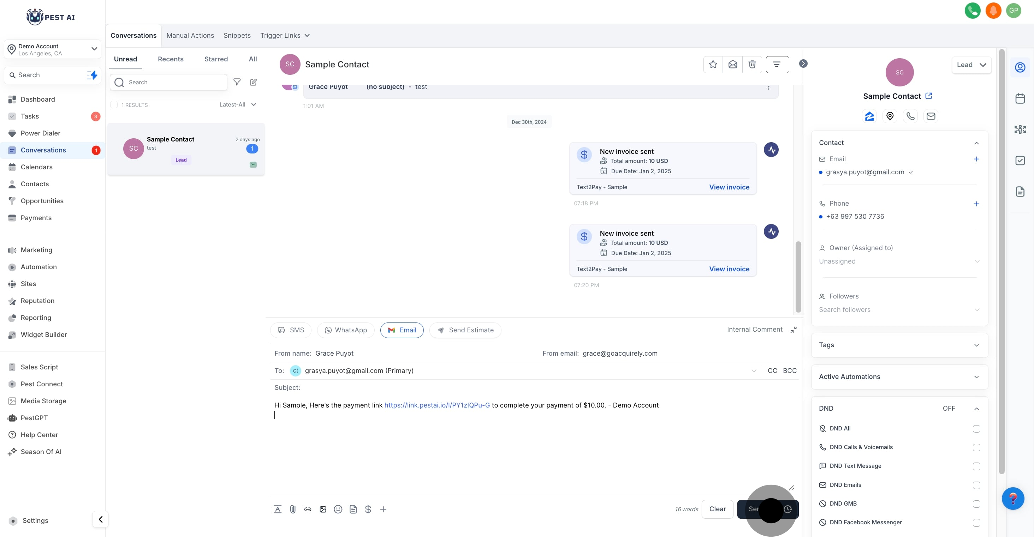Viewport: 1034px width, 537px height.
Task: Click the dollar request payment icon
Action: point(368,509)
